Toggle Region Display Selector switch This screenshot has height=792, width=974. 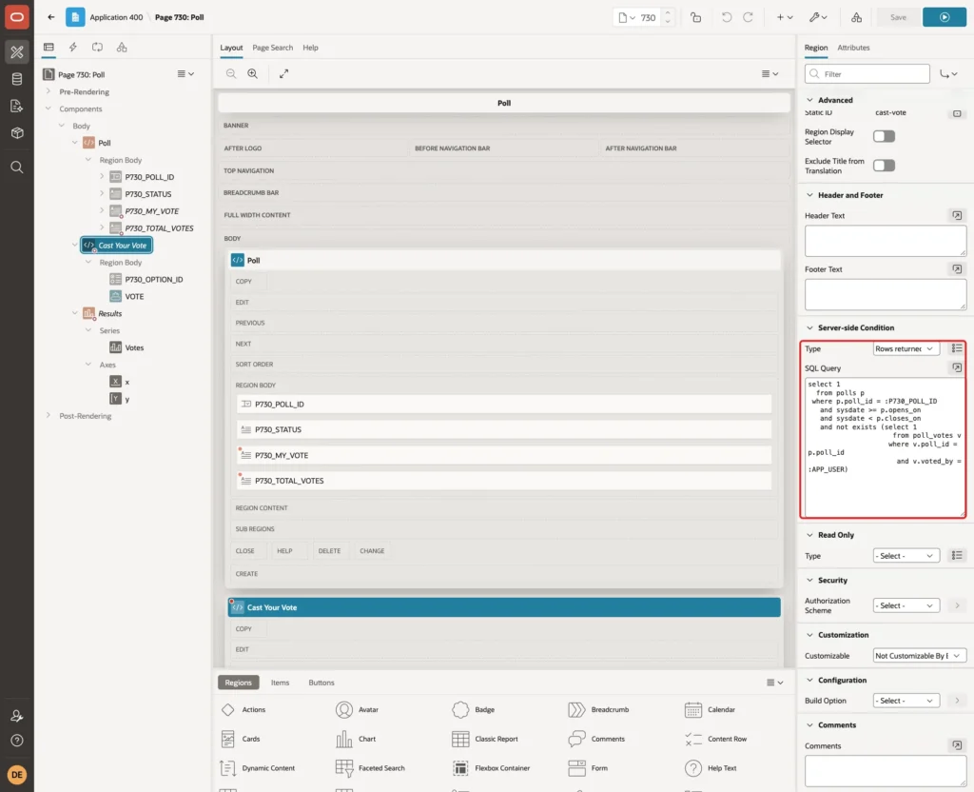tap(884, 136)
